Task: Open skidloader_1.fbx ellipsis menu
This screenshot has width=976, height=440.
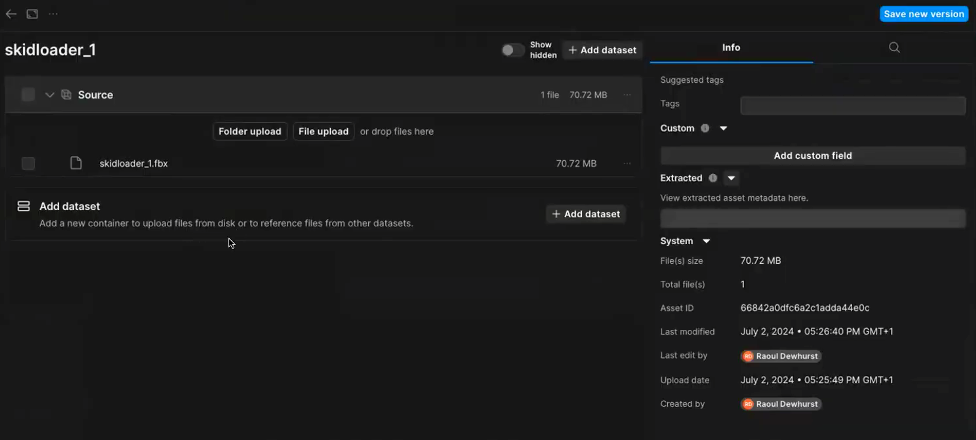Action: click(627, 164)
